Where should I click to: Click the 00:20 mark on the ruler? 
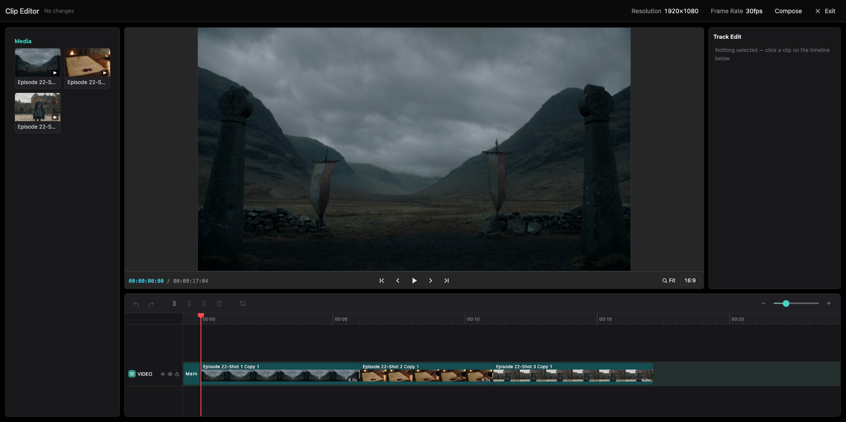pyautogui.click(x=738, y=319)
